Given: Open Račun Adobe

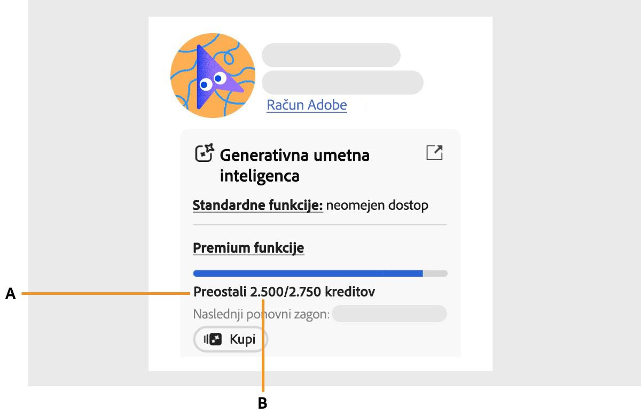Looking at the screenshot, I should 307,105.
